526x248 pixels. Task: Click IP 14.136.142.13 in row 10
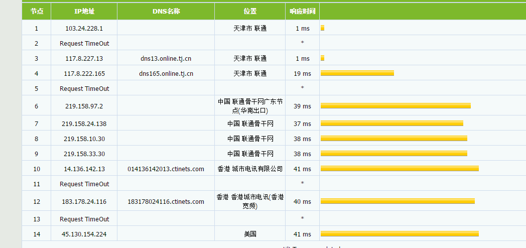pos(84,169)
